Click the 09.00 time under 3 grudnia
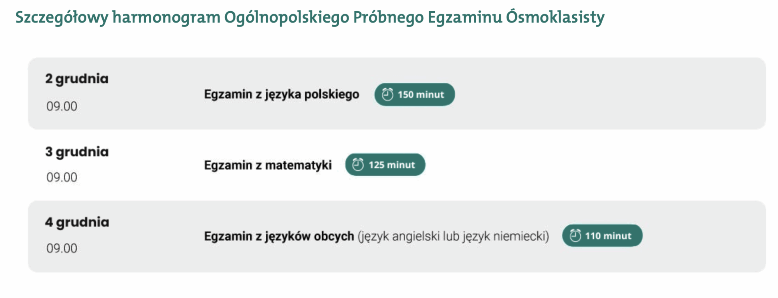 [62, 177]
